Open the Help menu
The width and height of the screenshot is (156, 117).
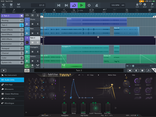(152, 5)
